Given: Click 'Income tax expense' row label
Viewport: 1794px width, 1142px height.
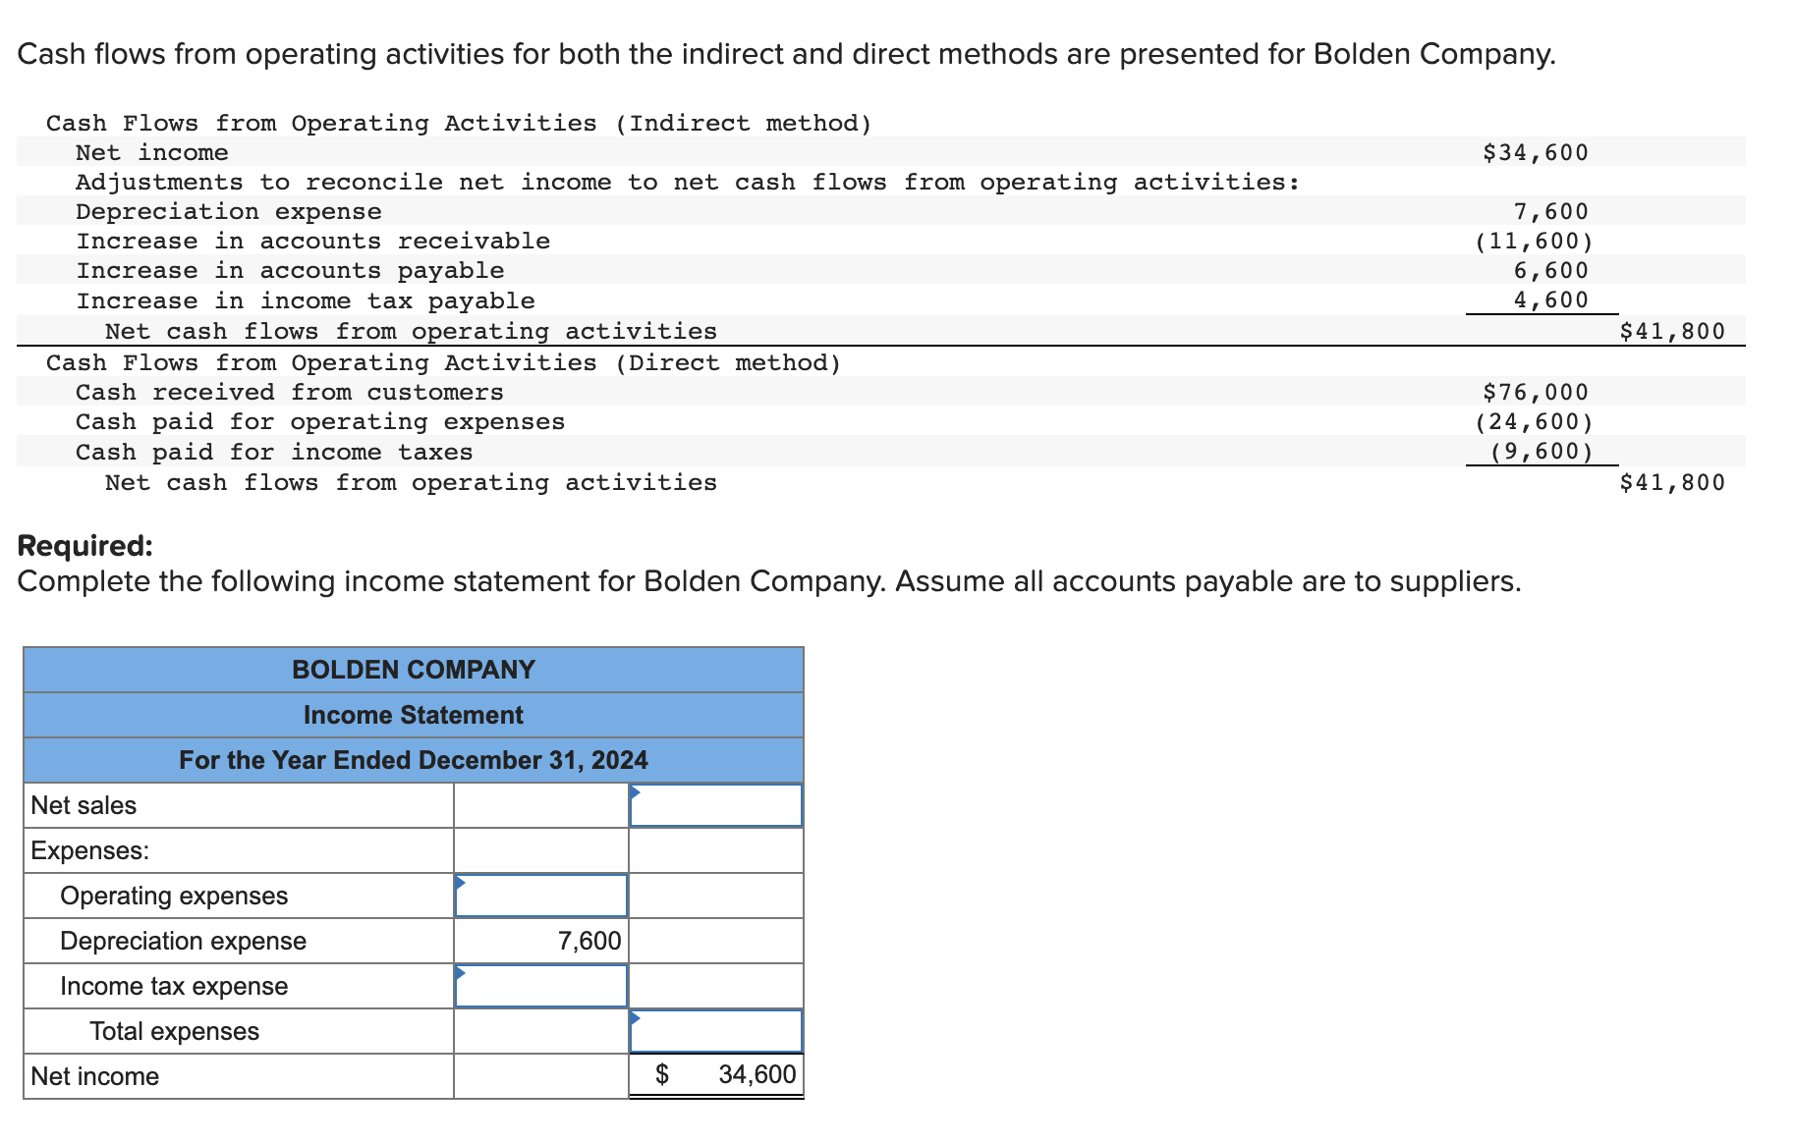Looking at the screenshot, I should pyautogui.click(x=174, y=986).
